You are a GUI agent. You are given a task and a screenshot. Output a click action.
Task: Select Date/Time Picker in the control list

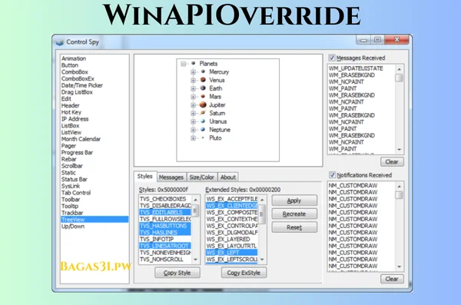pos(82,85)
